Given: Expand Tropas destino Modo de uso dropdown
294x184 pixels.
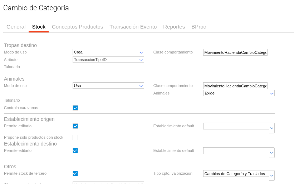Looking at the screenshot, I should coord(108,52).
